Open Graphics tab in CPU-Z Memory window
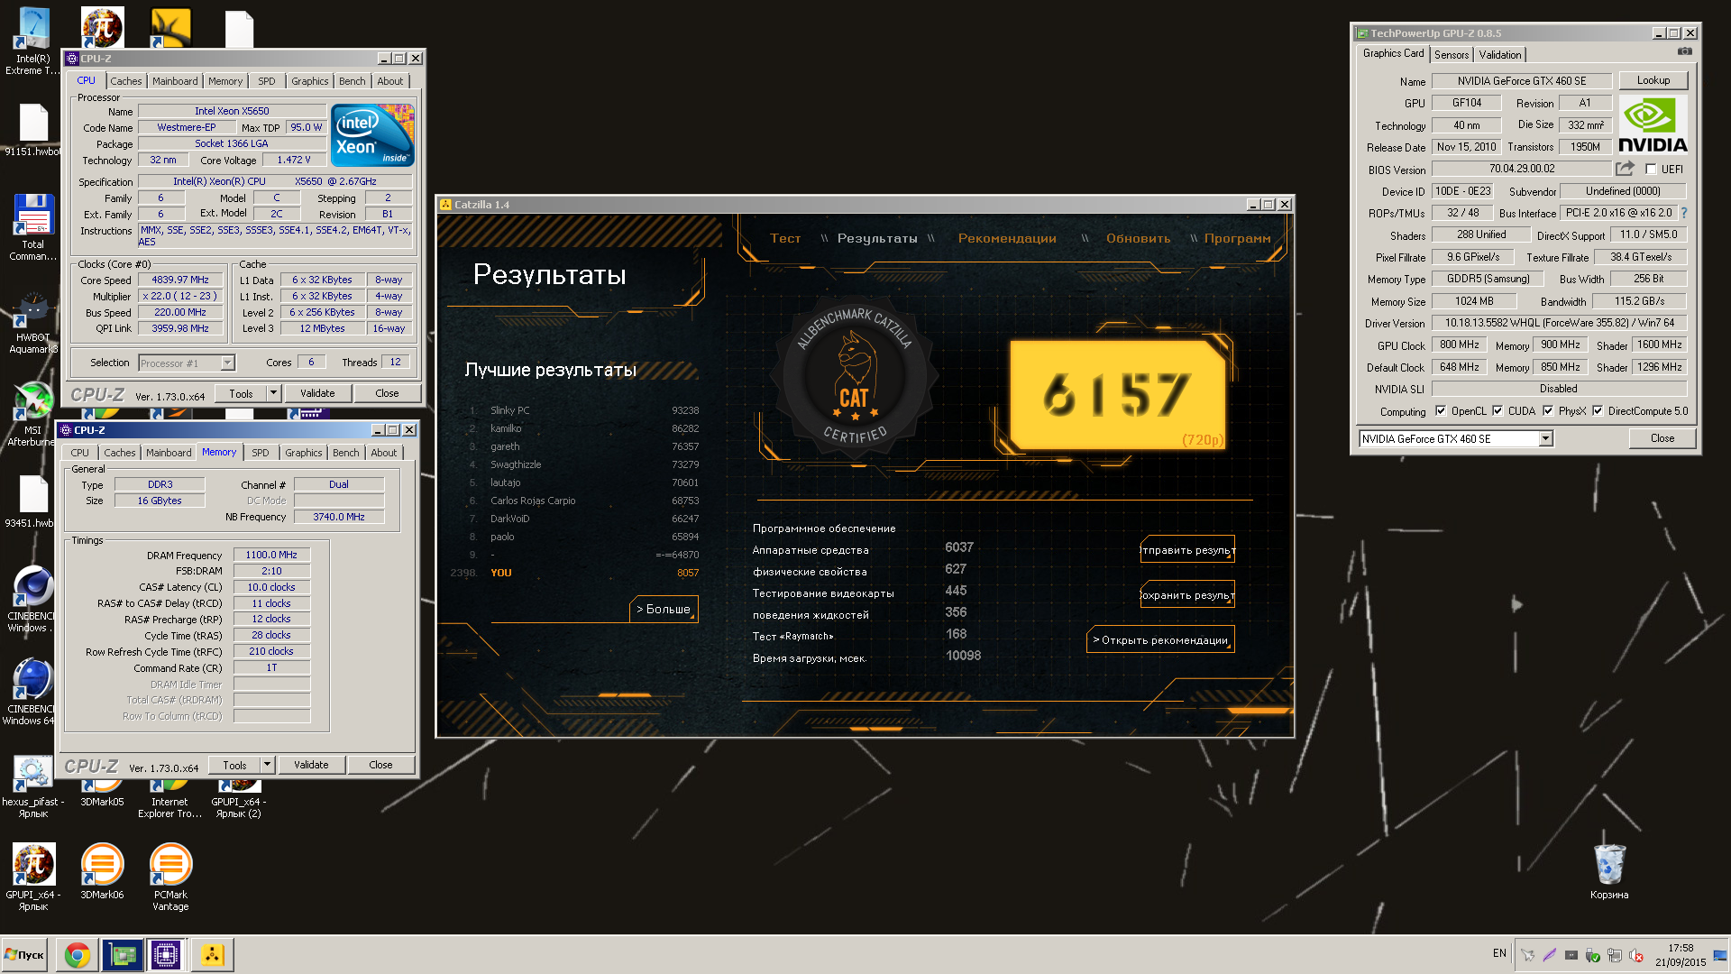This screenshot has height=974, width=1731. pyautogui.click(x=304, y=453)
